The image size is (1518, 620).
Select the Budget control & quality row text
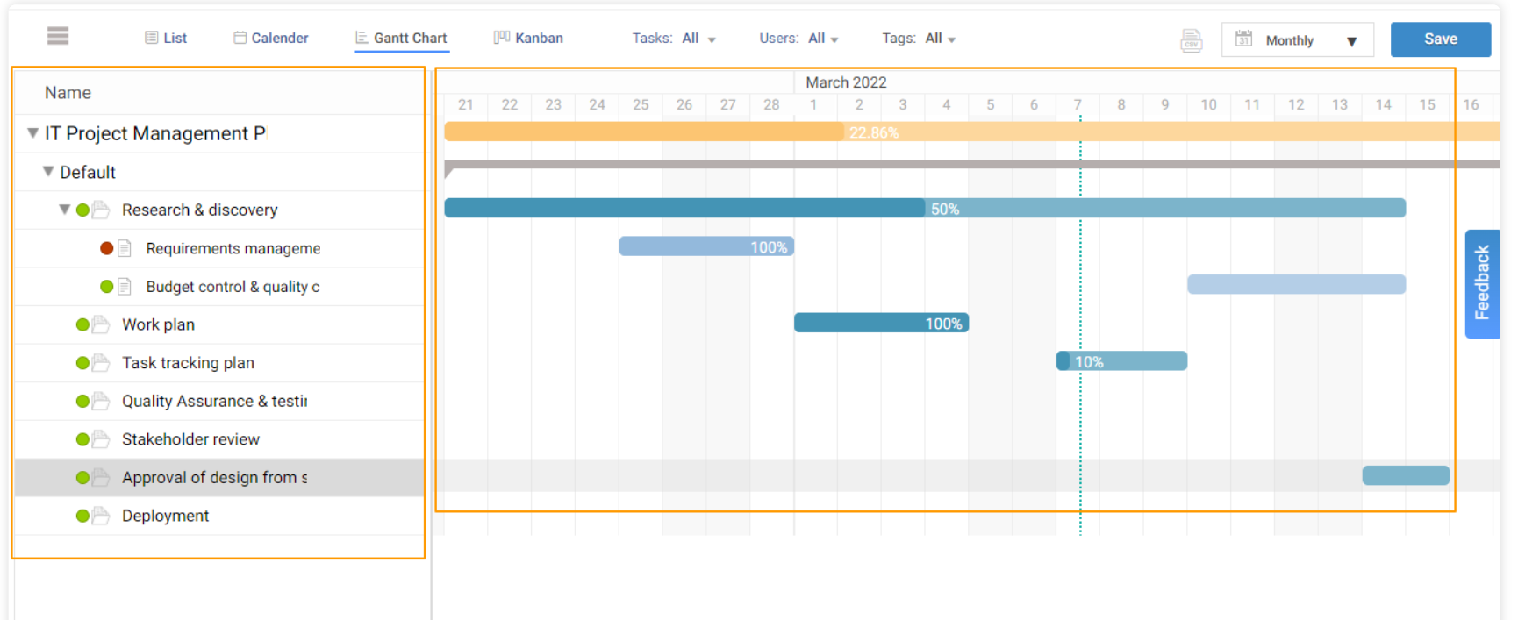click(x=233, y=287)
